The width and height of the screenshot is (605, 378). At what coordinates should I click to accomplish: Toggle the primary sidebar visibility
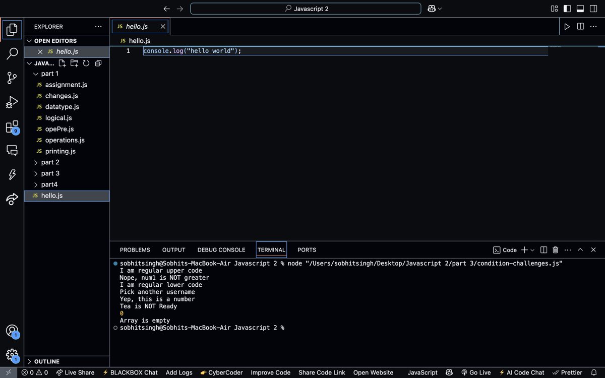567,9
